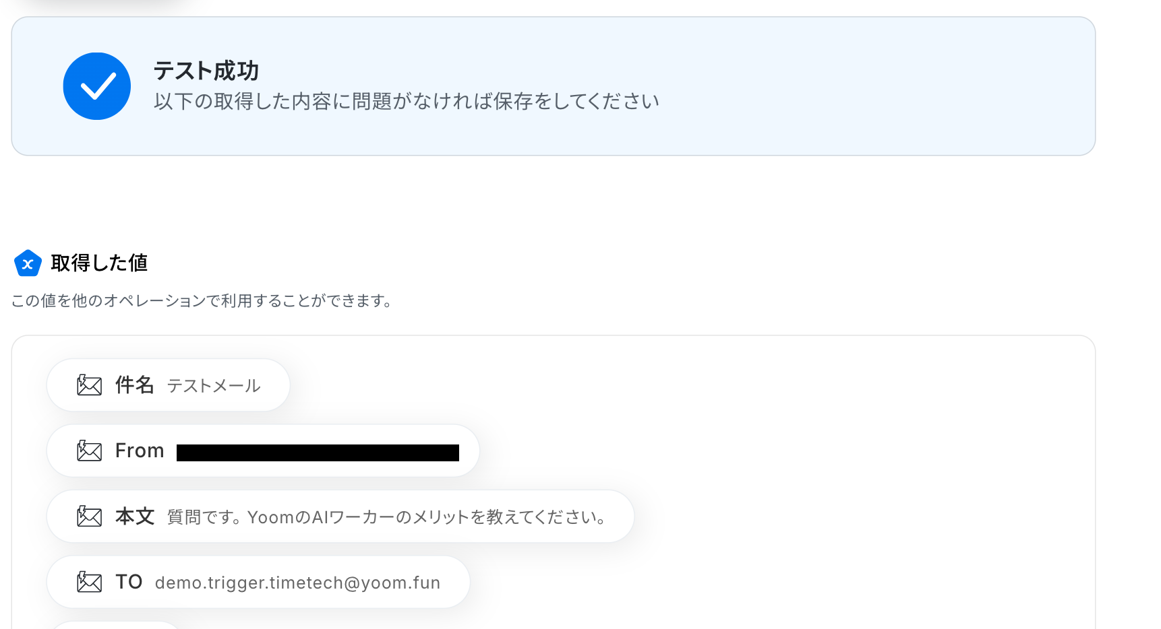The width and height of the screenshot is (1161, 629).
Task: Click the demo.trigger.timetech@yoom.fun address
Action: pyautogui.click(x=297, y=583)
